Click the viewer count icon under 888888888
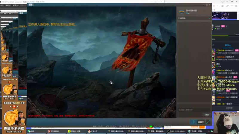Viewport: 239px width, 134px height. [x=187, y=13]
